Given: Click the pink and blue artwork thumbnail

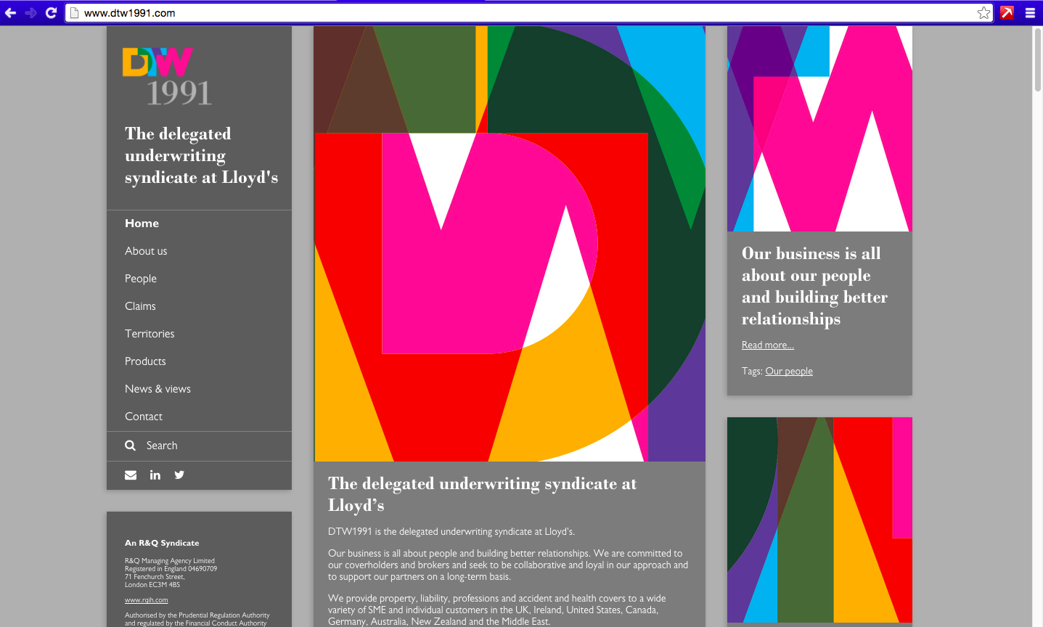Looking at the screenshot, I should pyautogui.click(x=819, y=129).
